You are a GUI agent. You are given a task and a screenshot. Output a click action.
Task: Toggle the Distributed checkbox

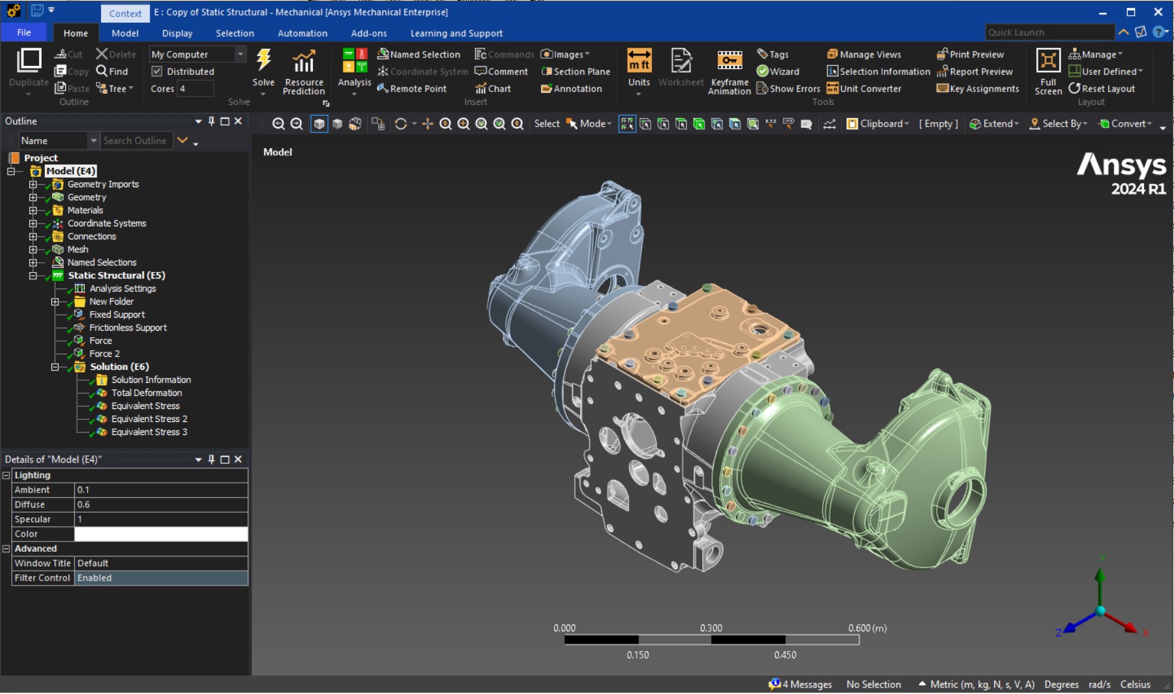(157, 71)
